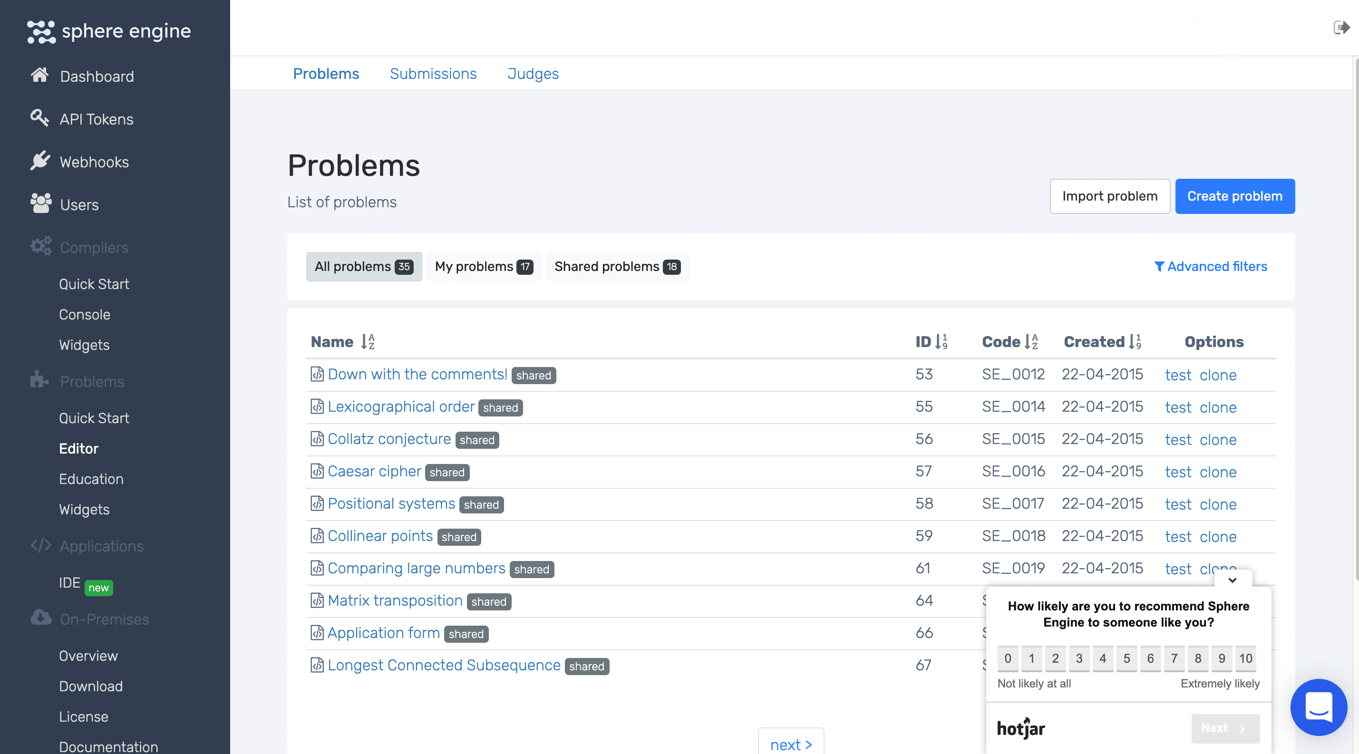The height and width of the screenshot is (754, 1359).
Task: Click the Dashboard home icon
Action: (x=39, y=75)
